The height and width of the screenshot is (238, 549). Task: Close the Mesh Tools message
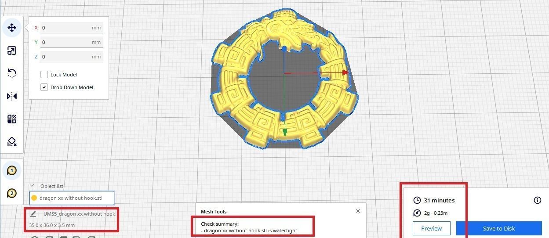pos(358,211)
